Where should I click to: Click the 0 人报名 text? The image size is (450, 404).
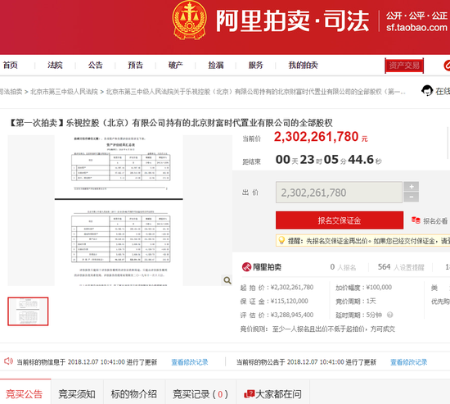pos(343,267)
